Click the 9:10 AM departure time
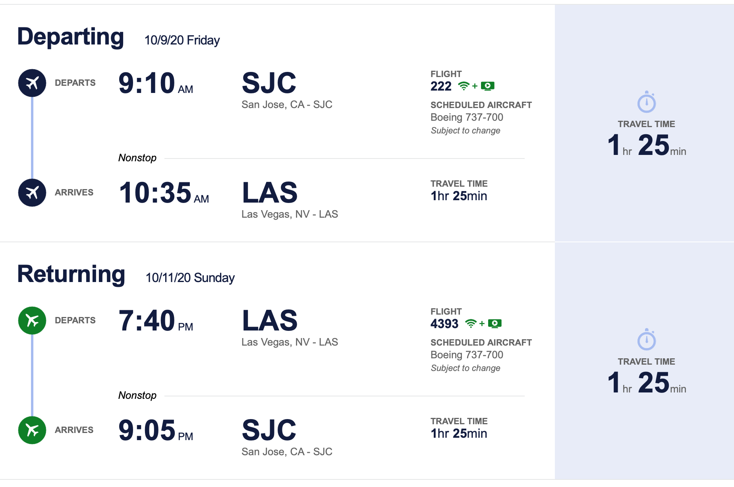 (156, 83)
